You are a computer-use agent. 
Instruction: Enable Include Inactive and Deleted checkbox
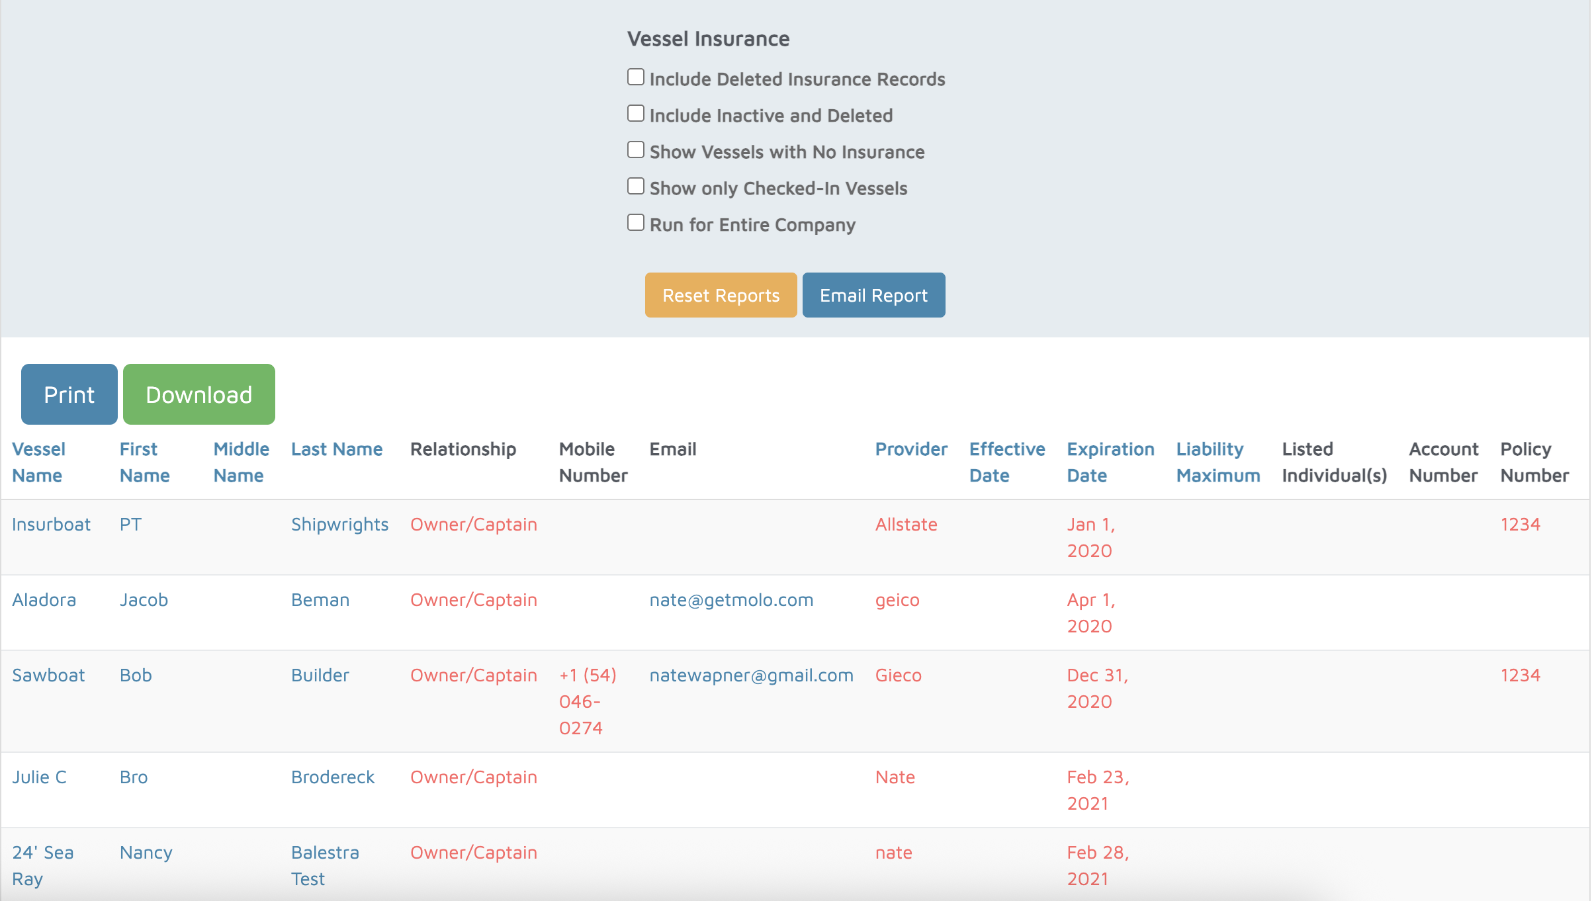[x=635, y=114]
